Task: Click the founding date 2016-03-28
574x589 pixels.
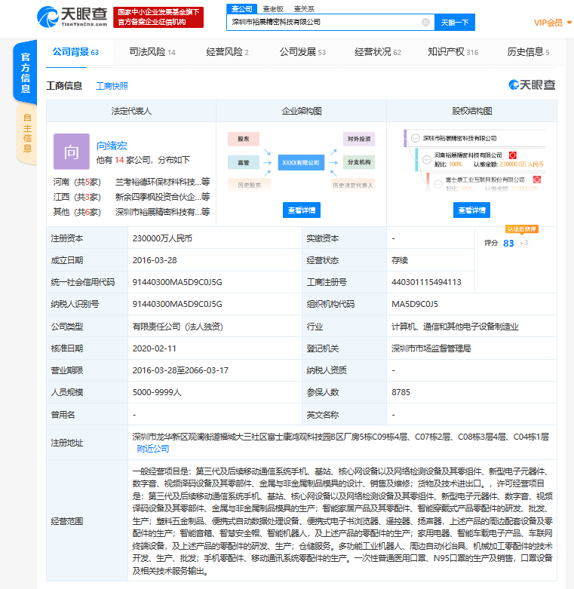Action: click(155, 260)
